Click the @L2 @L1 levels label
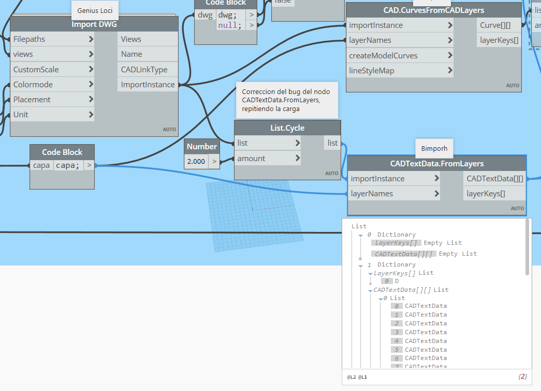541x391 pixels. point(357,377)
